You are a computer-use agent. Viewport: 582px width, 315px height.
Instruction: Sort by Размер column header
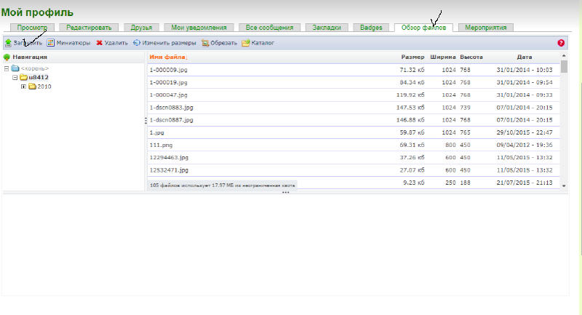coord(412,57)
